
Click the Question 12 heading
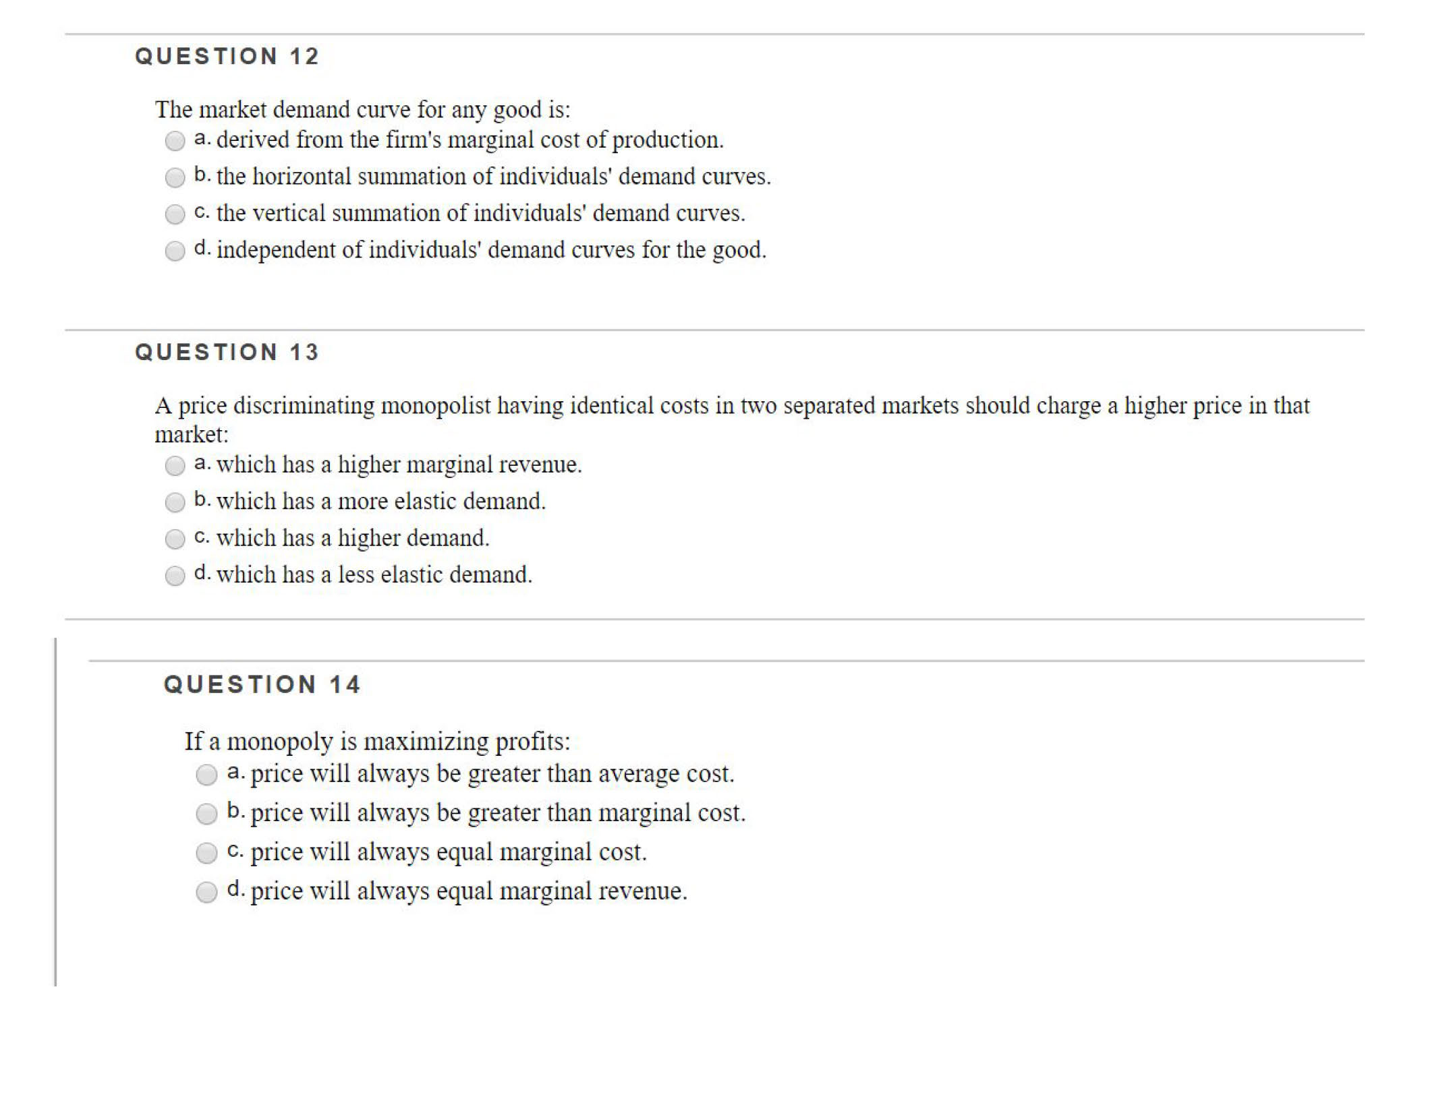tap(227, 56)
